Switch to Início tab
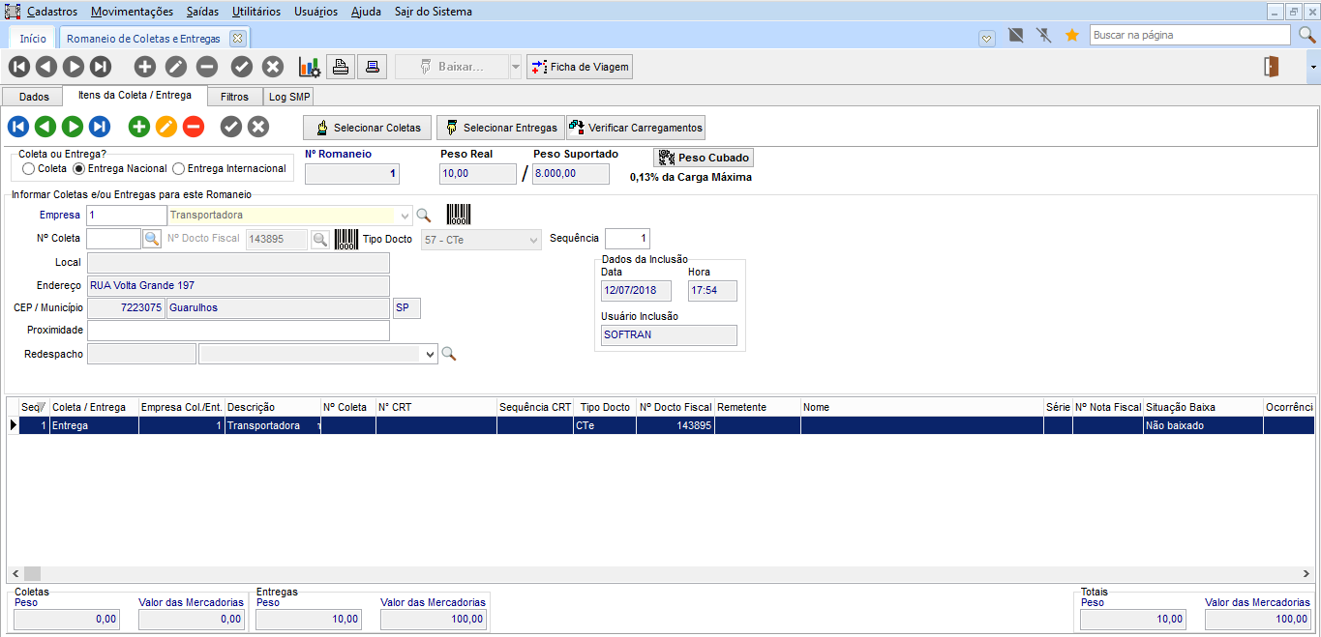1321x637 pixels. coord(33,39)
